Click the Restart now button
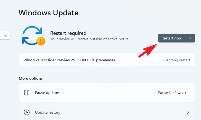This screenshot has height=120, width=201. (x=171, y=38)
